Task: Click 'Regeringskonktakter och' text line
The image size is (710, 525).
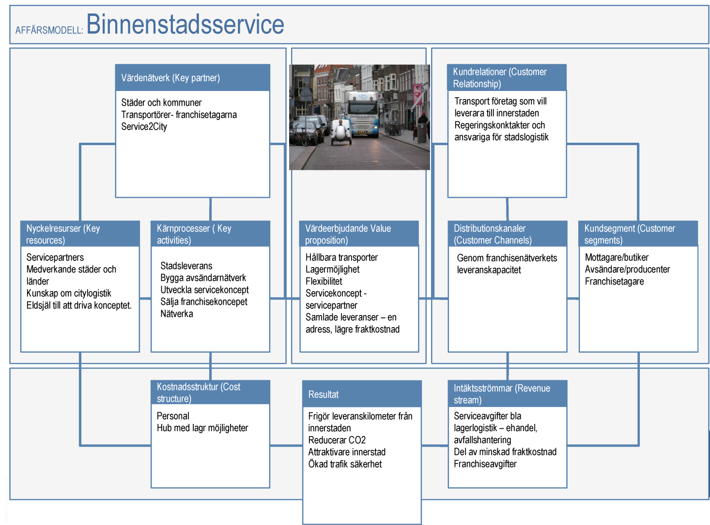Action: click(499, 125)
